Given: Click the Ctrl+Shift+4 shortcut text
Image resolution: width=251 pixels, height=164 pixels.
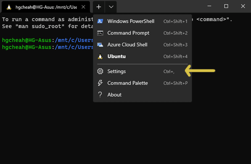Looking at the screenshot, I should (175, 56).
